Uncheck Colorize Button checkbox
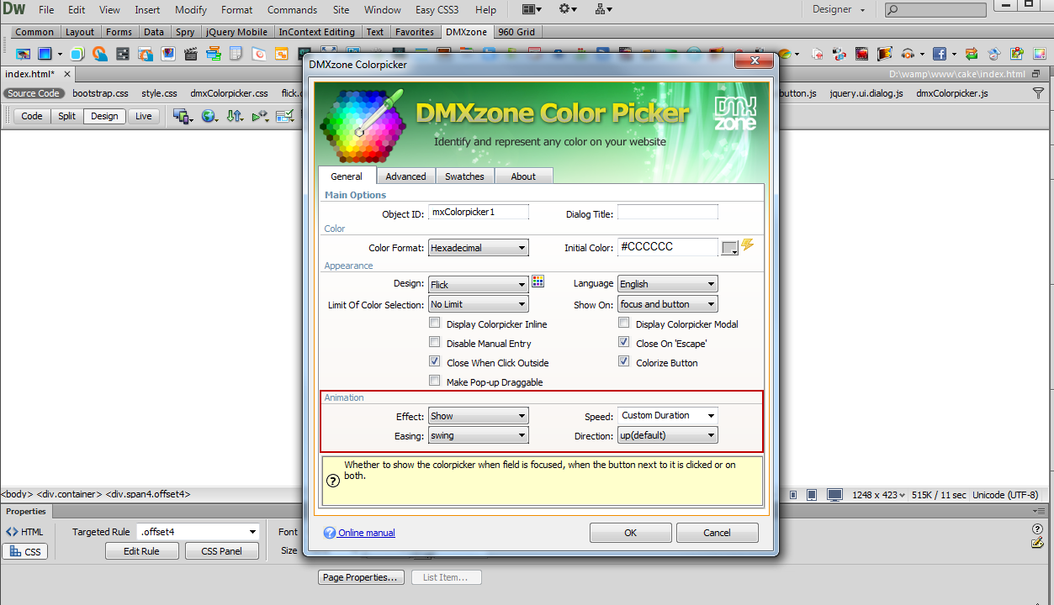This screenshot has width=1054, height=605. pyautogui.click(x=624, y=361)
